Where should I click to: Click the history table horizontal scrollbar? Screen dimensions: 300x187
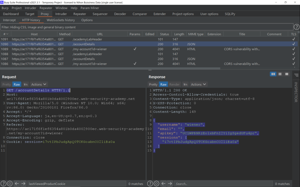(x=110, y=68)
